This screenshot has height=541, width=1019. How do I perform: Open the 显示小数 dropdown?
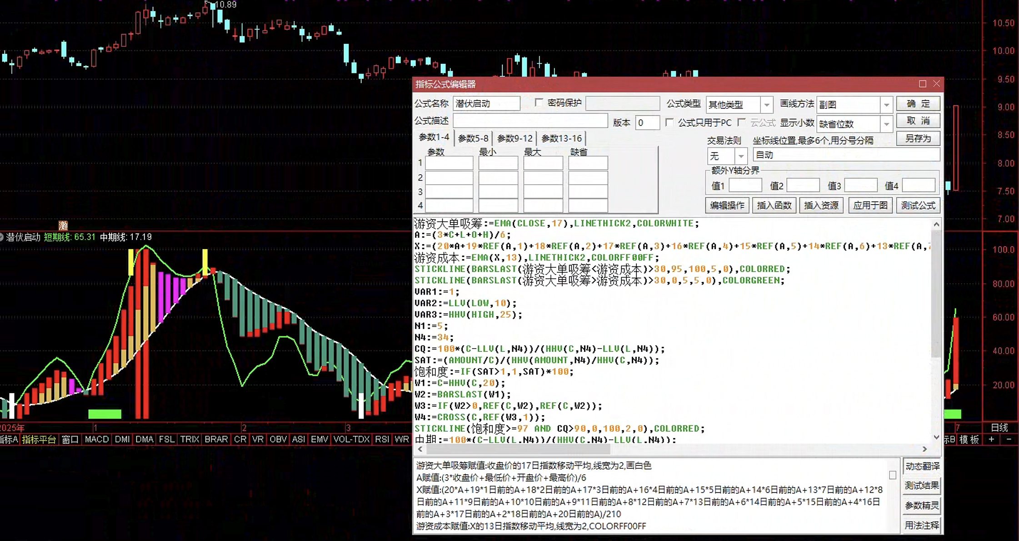pos(886,124)
